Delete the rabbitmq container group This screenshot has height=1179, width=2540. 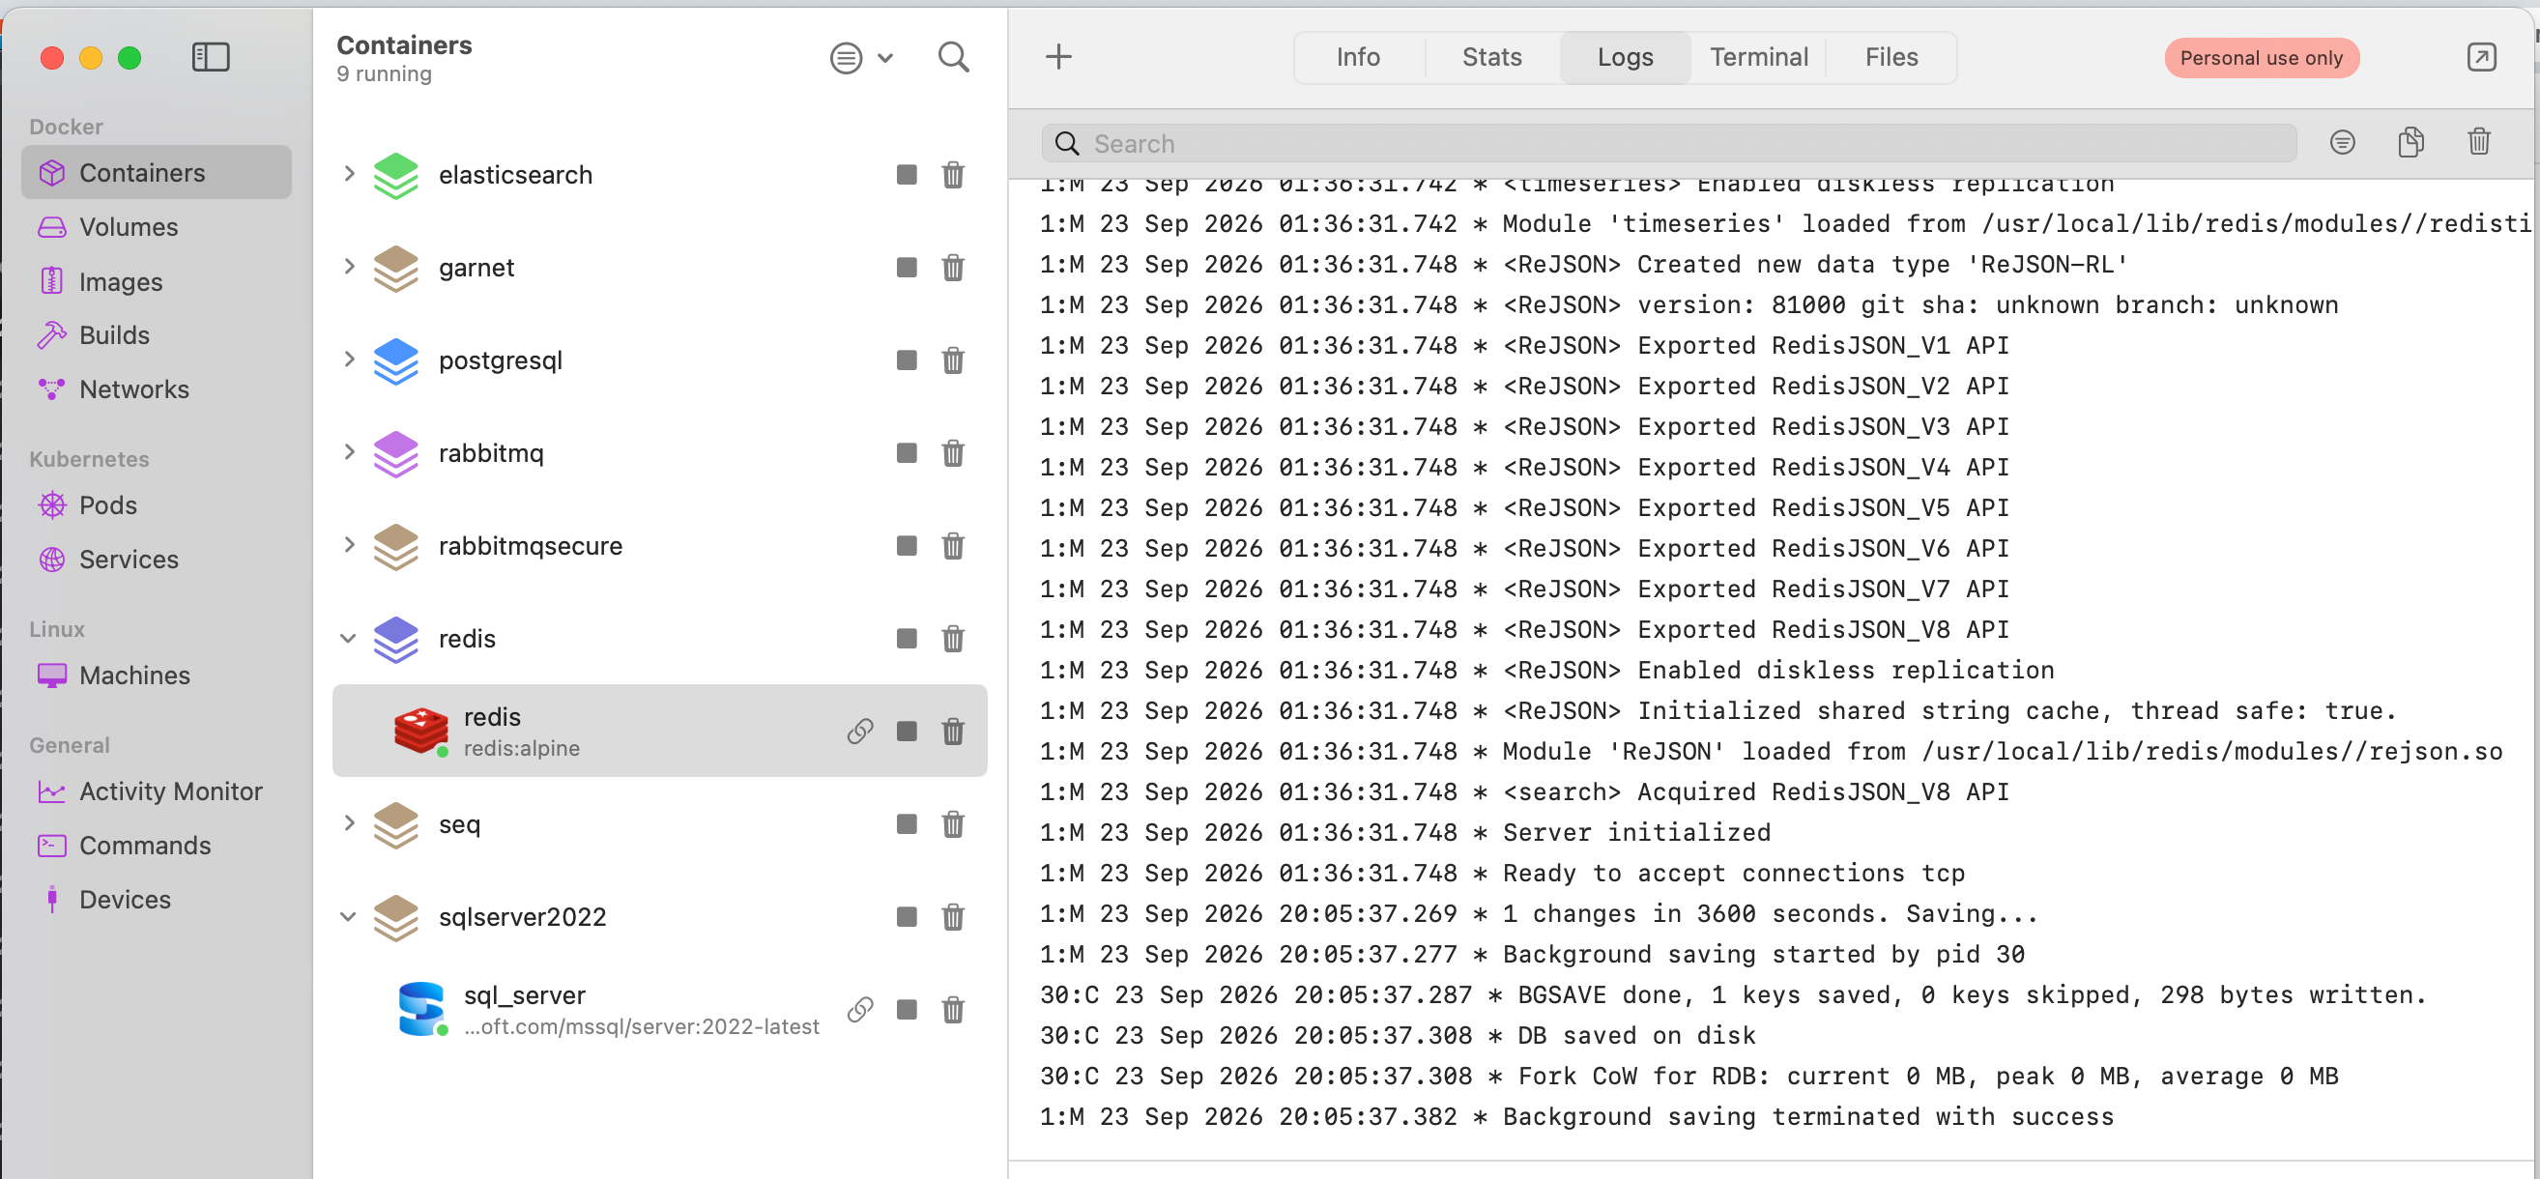(x=953, y=452)
